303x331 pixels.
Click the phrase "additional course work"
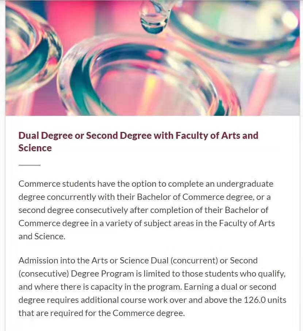tap(120, 300)
